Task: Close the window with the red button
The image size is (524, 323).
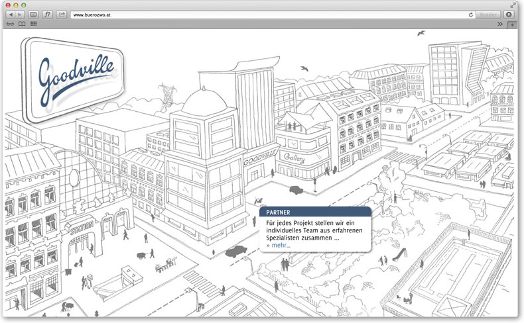Action: (x=8, y=5)
